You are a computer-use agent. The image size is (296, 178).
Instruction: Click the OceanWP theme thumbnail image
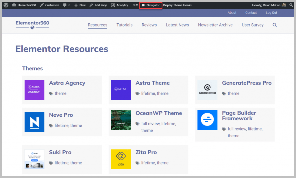[x=121, y=120]
